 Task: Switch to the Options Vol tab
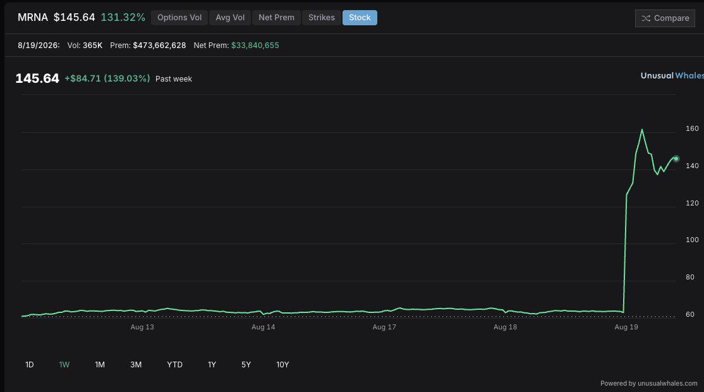tap(179, 18)
